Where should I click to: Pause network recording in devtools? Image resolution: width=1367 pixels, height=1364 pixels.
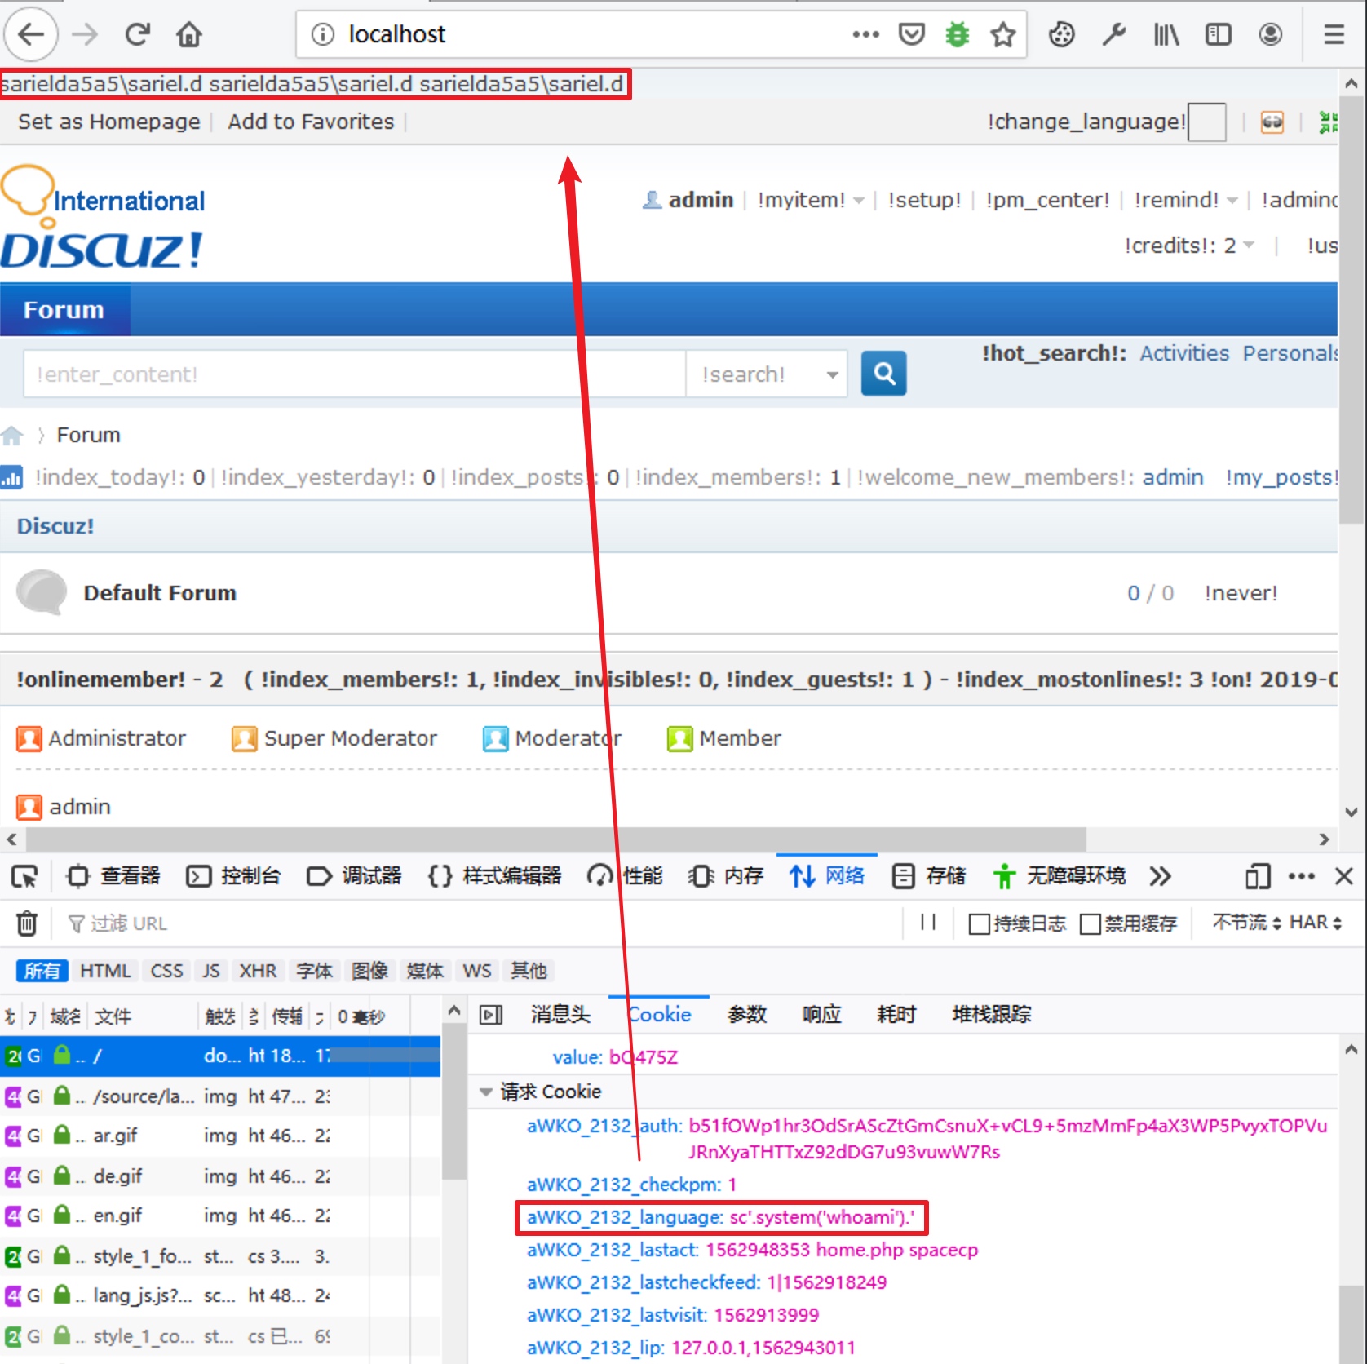click(x=927, y=923)
